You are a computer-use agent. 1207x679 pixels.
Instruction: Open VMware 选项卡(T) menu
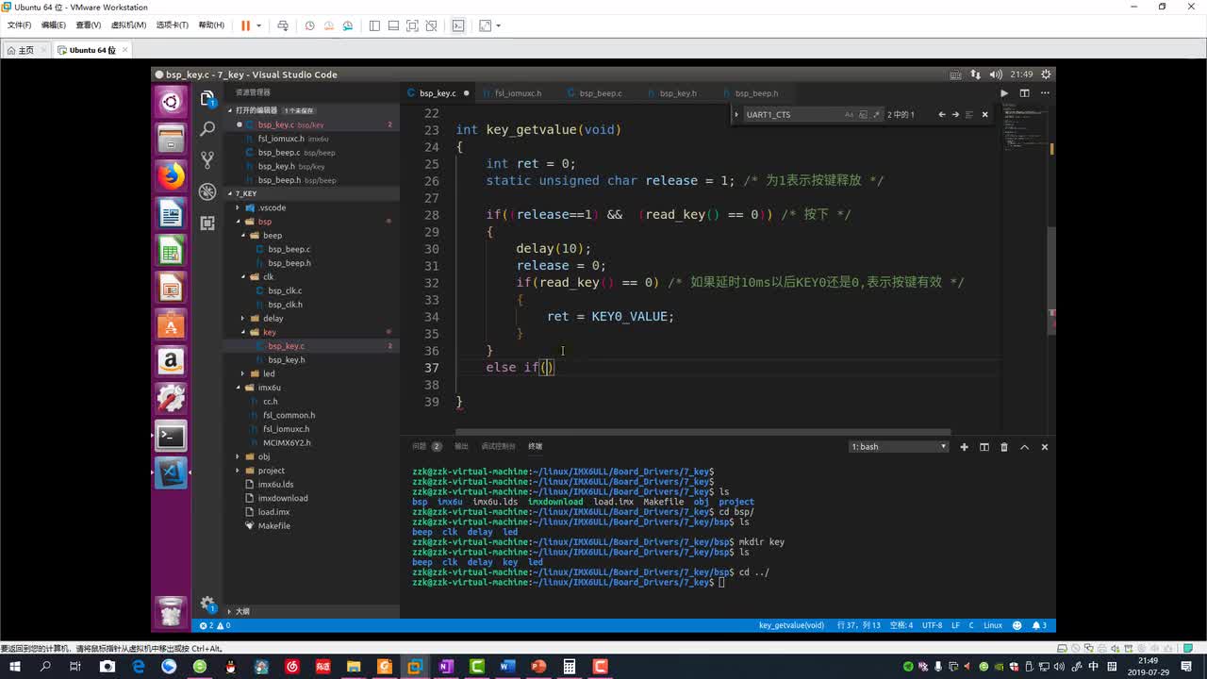(x=172, y=25)
